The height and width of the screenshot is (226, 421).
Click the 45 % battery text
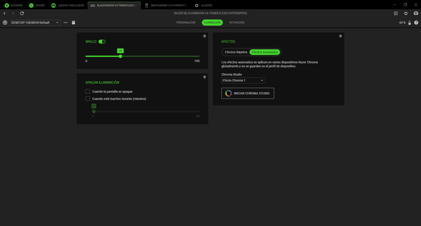402,23
